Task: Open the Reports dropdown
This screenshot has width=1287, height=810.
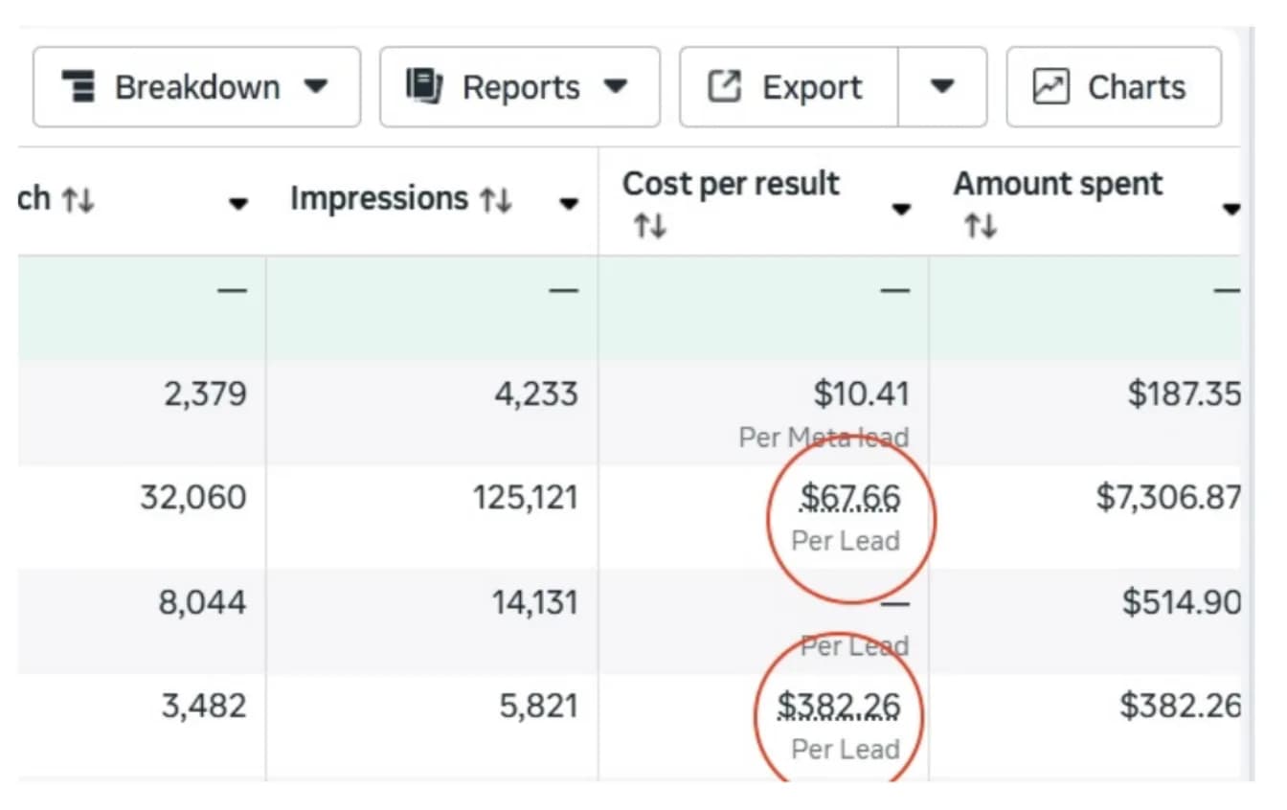Action: pos(520,87)
